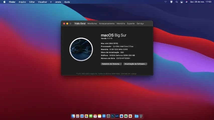Open the Downloads folder in Dock

pos(136,116)
